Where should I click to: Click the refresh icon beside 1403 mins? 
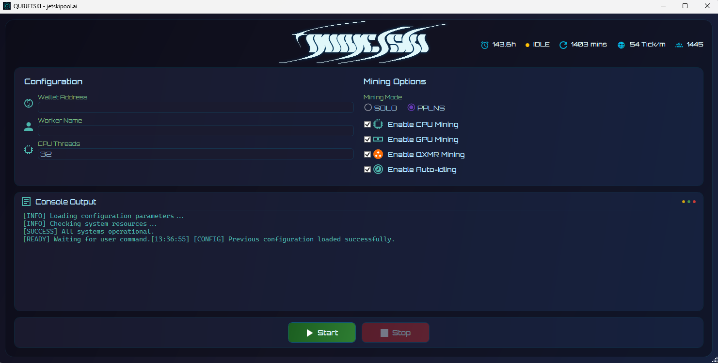pos(563,45)
